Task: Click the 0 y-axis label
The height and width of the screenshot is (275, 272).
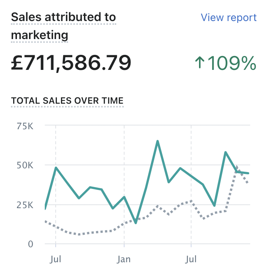Action: 31,244
